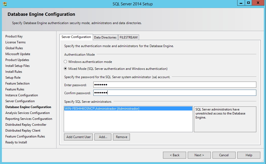Click Feature Selection step in sidebar
This screenshot has height=164, width=266.
pyautogui.click(x=17, y=83)
